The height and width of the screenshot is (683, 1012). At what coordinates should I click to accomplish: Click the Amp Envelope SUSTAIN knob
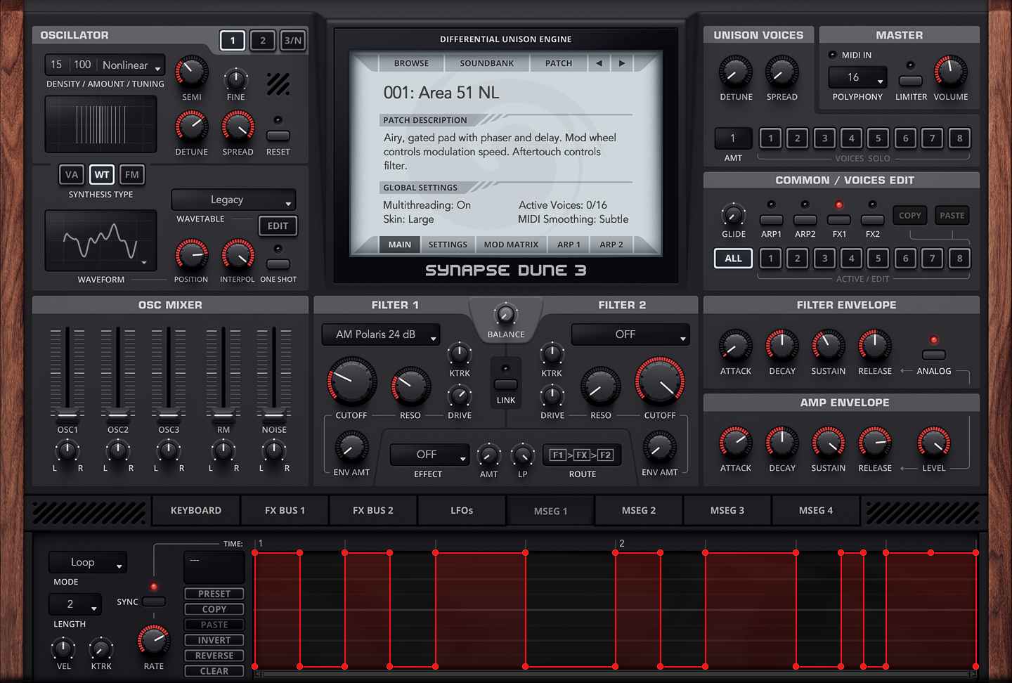pyautogui.click(x=829, y=443)
